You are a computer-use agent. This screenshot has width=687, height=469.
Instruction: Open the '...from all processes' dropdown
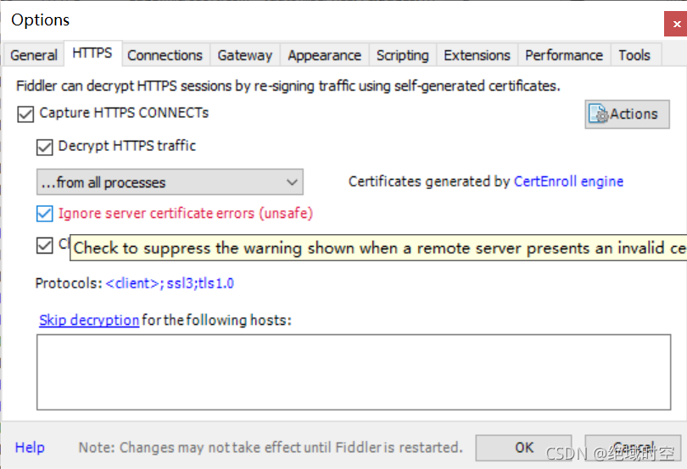point(170,182)
